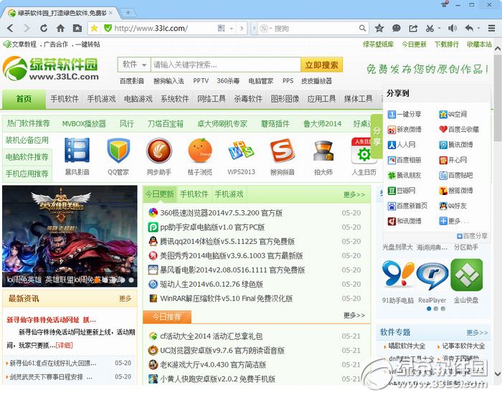Share to 豆瓣网

coord(402,191)
